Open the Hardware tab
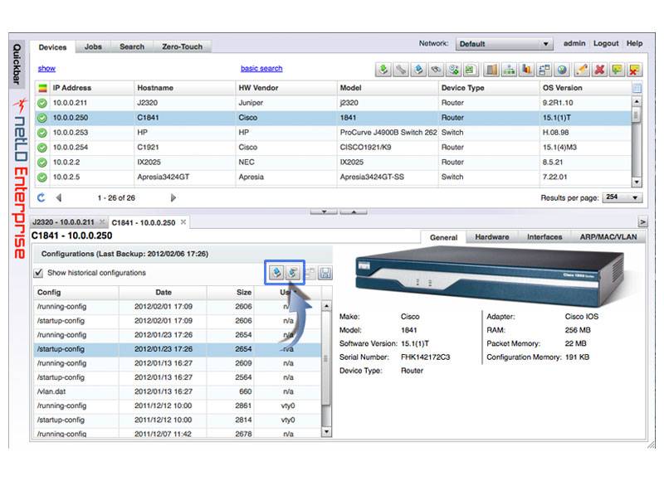The height and width of the screenshot is (481, 664). tap(491, 237)
